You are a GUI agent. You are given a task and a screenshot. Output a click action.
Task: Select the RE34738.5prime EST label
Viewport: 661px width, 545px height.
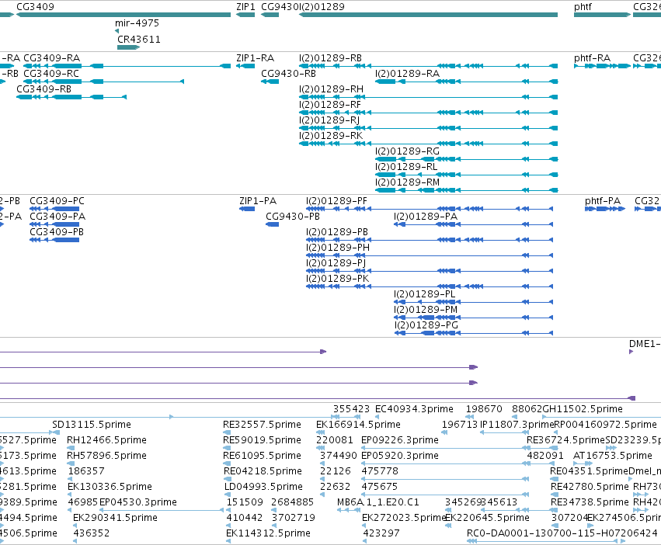pos(590,502)
